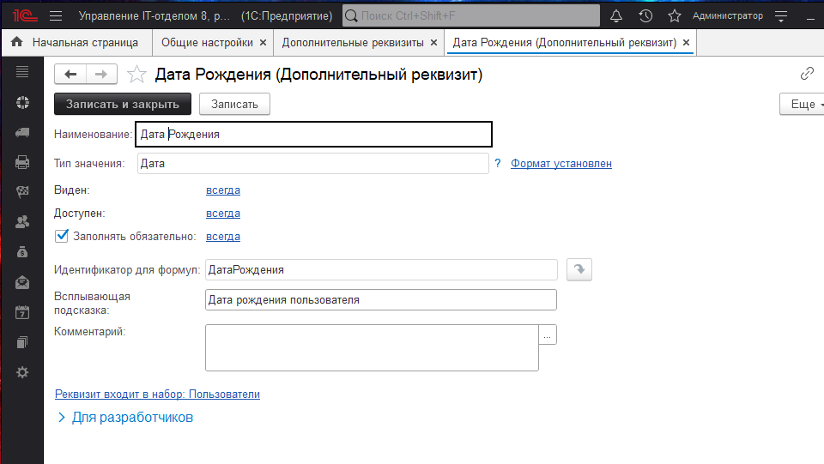Open the Еще dropdown menu
824x464 pixels.
(801, 104)
